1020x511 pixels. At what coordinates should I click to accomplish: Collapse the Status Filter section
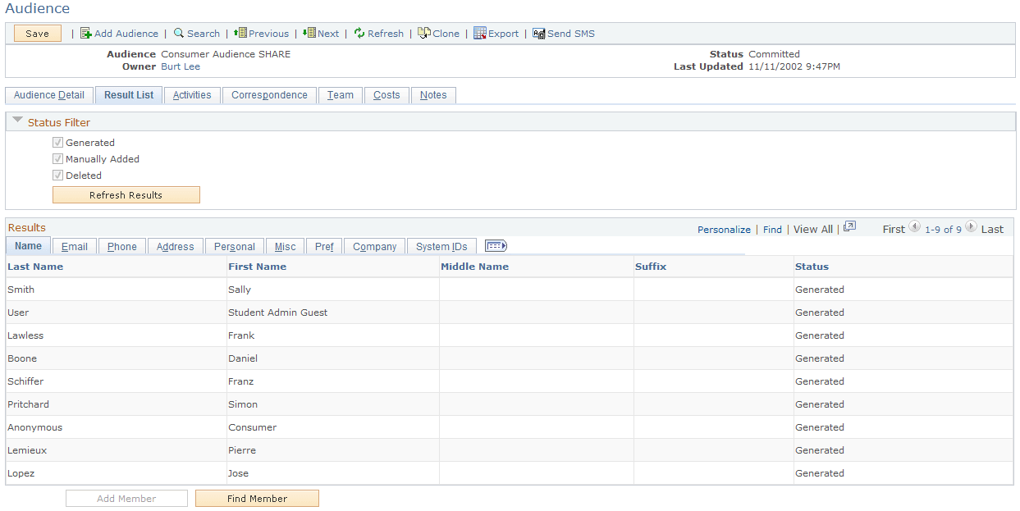(17, 119)
